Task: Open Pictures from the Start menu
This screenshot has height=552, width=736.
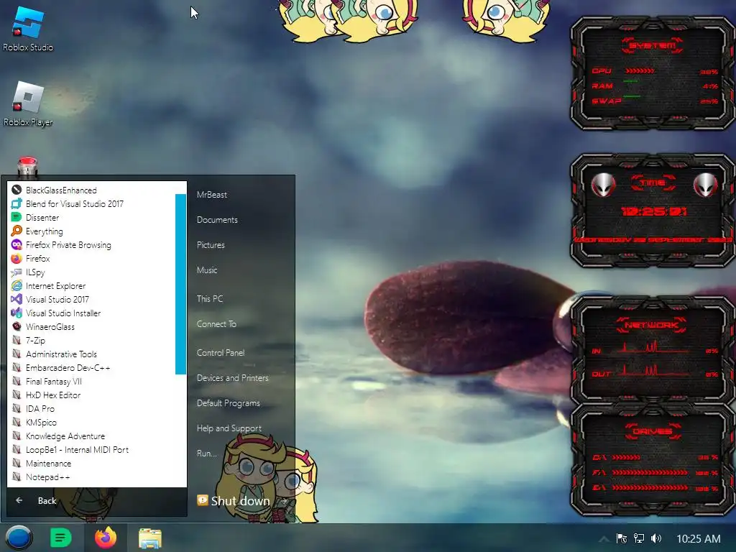Action: [x=211, y=244]
